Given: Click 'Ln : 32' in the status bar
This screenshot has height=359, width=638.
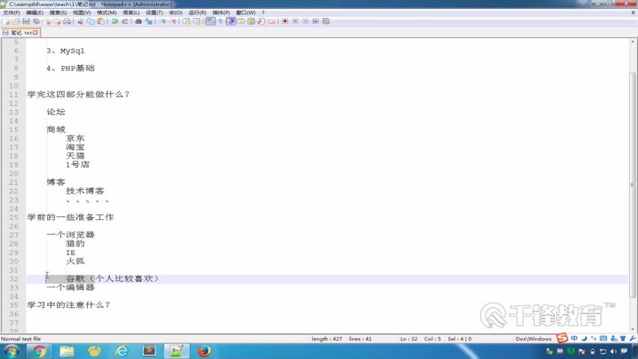Looking at the screenshot, I should pos(409,339).
